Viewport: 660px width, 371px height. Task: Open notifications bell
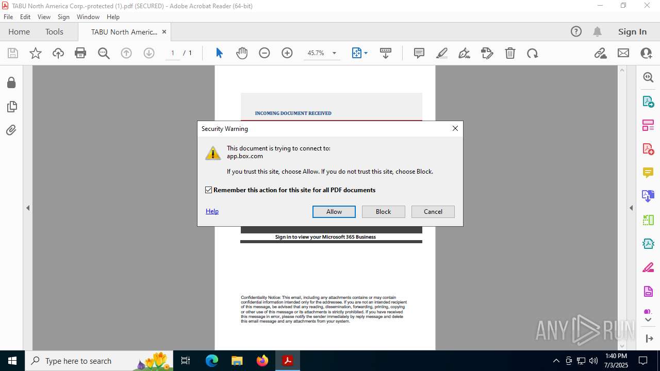pyautogui.click(x=597, y=31)
